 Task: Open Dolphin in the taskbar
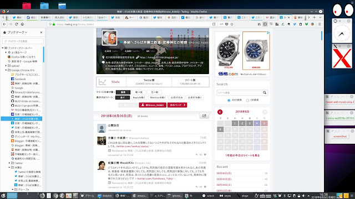tap(105, 196)
